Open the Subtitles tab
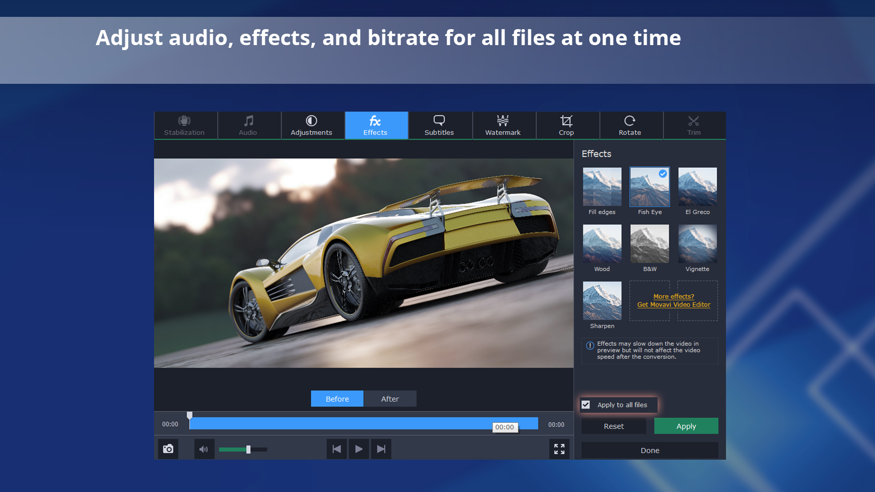The height and width of the screenshot is (492, 875). pos(439,121)
